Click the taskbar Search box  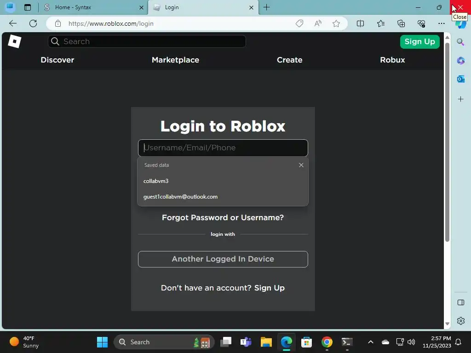[164, 342]
